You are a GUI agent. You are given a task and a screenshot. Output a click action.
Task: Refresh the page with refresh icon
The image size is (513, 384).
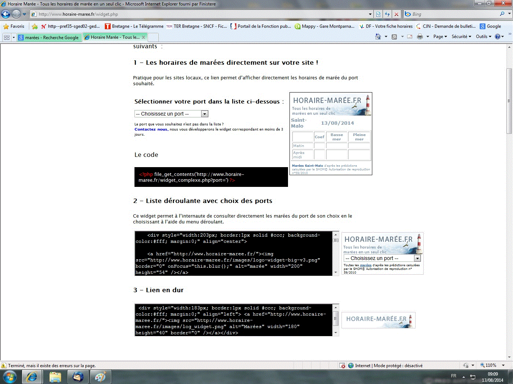coord(387,14)
